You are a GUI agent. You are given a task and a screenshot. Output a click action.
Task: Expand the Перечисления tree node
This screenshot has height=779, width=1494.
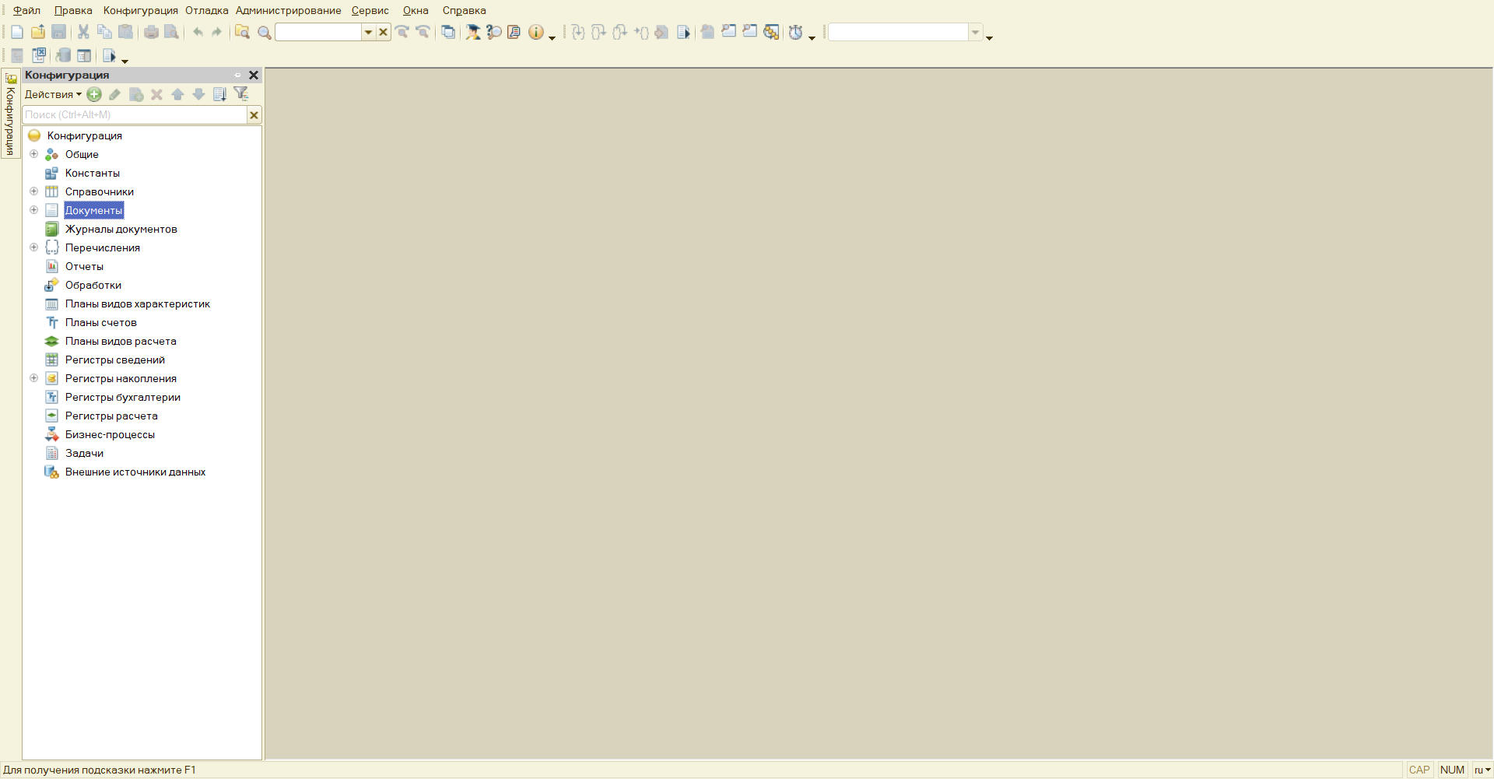[33, 247]
